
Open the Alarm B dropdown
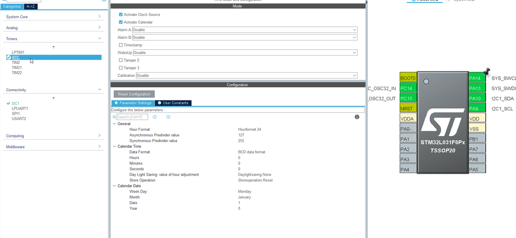[x=244, y=38]
